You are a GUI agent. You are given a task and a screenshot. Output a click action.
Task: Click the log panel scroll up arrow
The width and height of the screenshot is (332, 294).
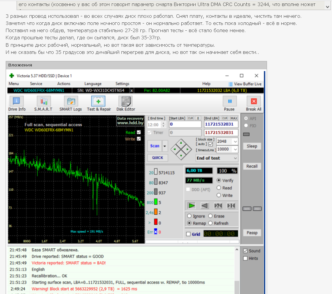(x=237, y=250)
